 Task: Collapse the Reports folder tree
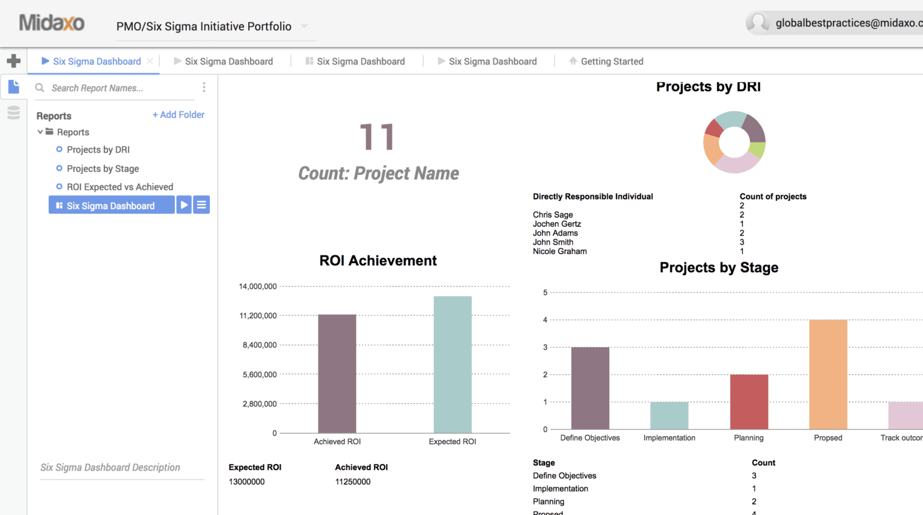click(x=40, y=132)
